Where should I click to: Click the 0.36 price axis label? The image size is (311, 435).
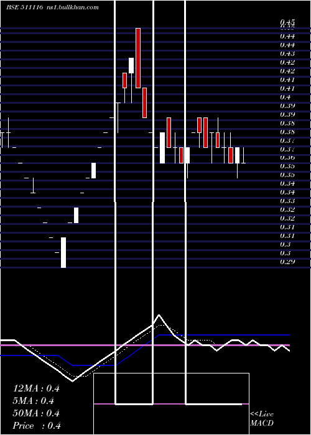(287, 158)
